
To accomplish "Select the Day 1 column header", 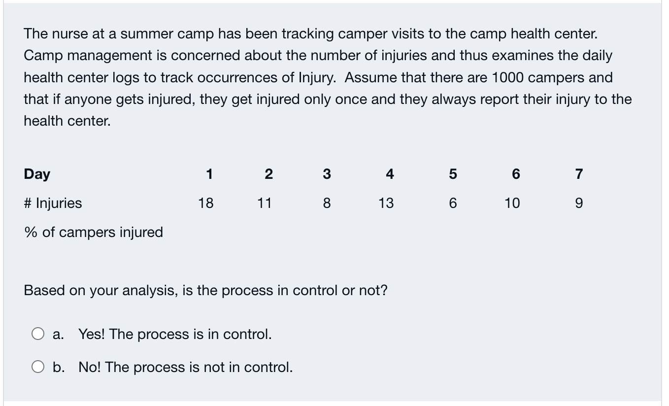I will pyautogui.click(x=209, y=174).
